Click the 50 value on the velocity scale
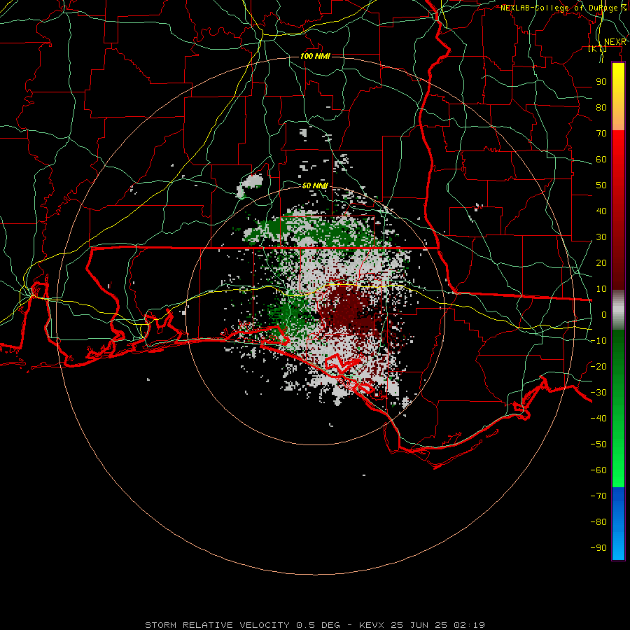Screen dimensions: 630x630 click(601, 185)
